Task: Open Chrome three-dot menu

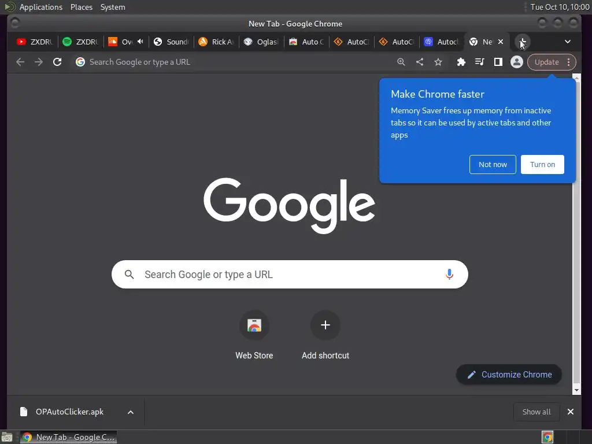Action: [569, 62]
